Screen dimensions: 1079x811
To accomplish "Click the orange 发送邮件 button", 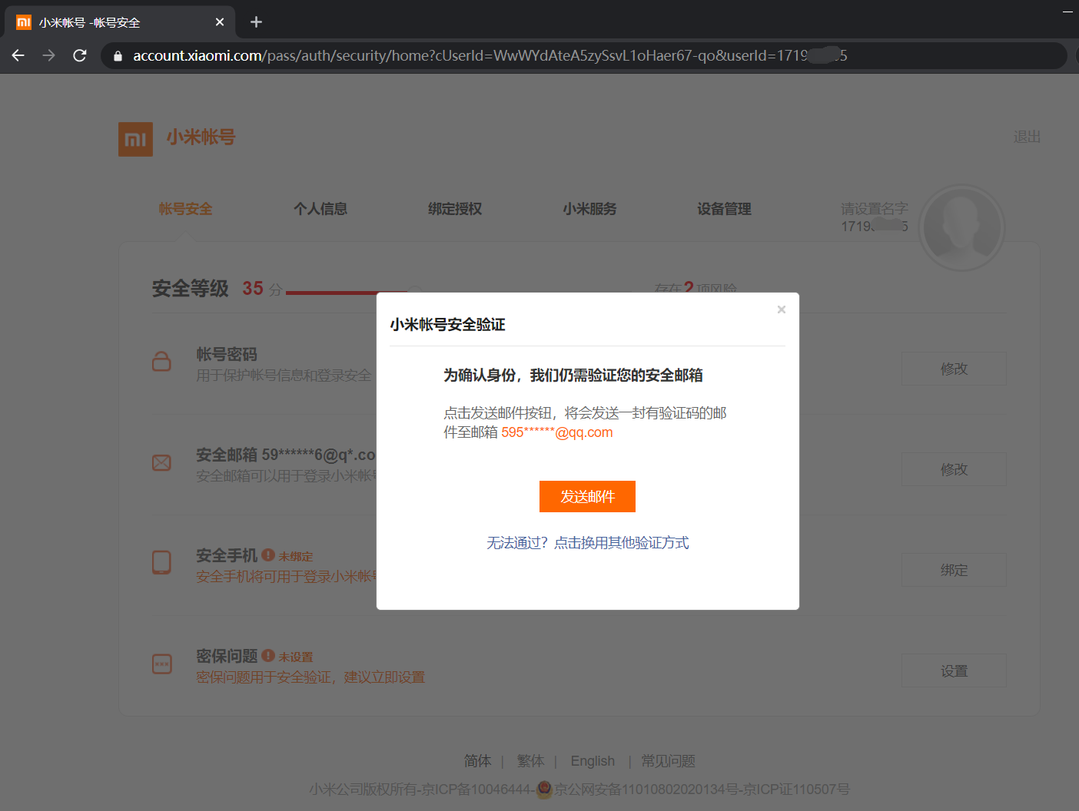I will click(587, 496).
